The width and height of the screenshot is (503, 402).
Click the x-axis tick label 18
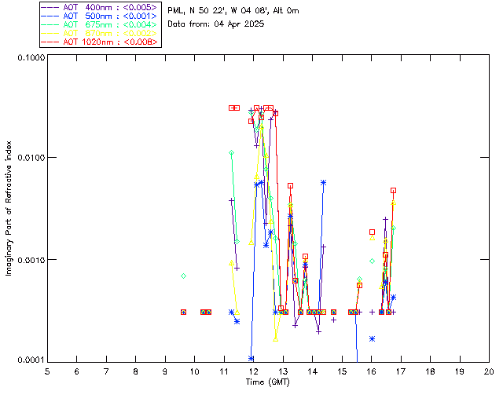430,371
